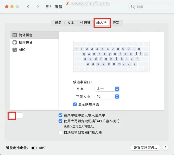Toggle 在菜单栏中显示输入法菜单 checkbox
The image size is (174, 155).
pos(60,115)
